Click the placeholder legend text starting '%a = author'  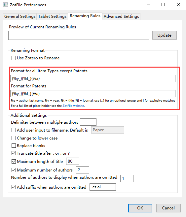click(93, 101)
